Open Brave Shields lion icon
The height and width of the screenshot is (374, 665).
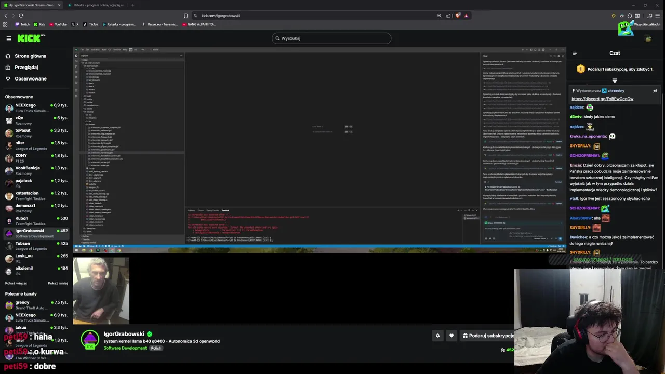pos(458,16)
